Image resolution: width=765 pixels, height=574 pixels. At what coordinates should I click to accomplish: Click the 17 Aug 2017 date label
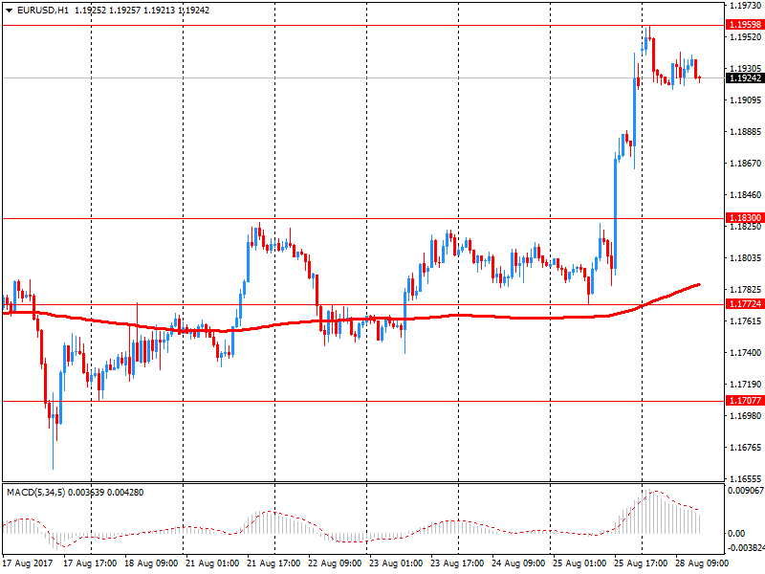click(x=28, y=563)
